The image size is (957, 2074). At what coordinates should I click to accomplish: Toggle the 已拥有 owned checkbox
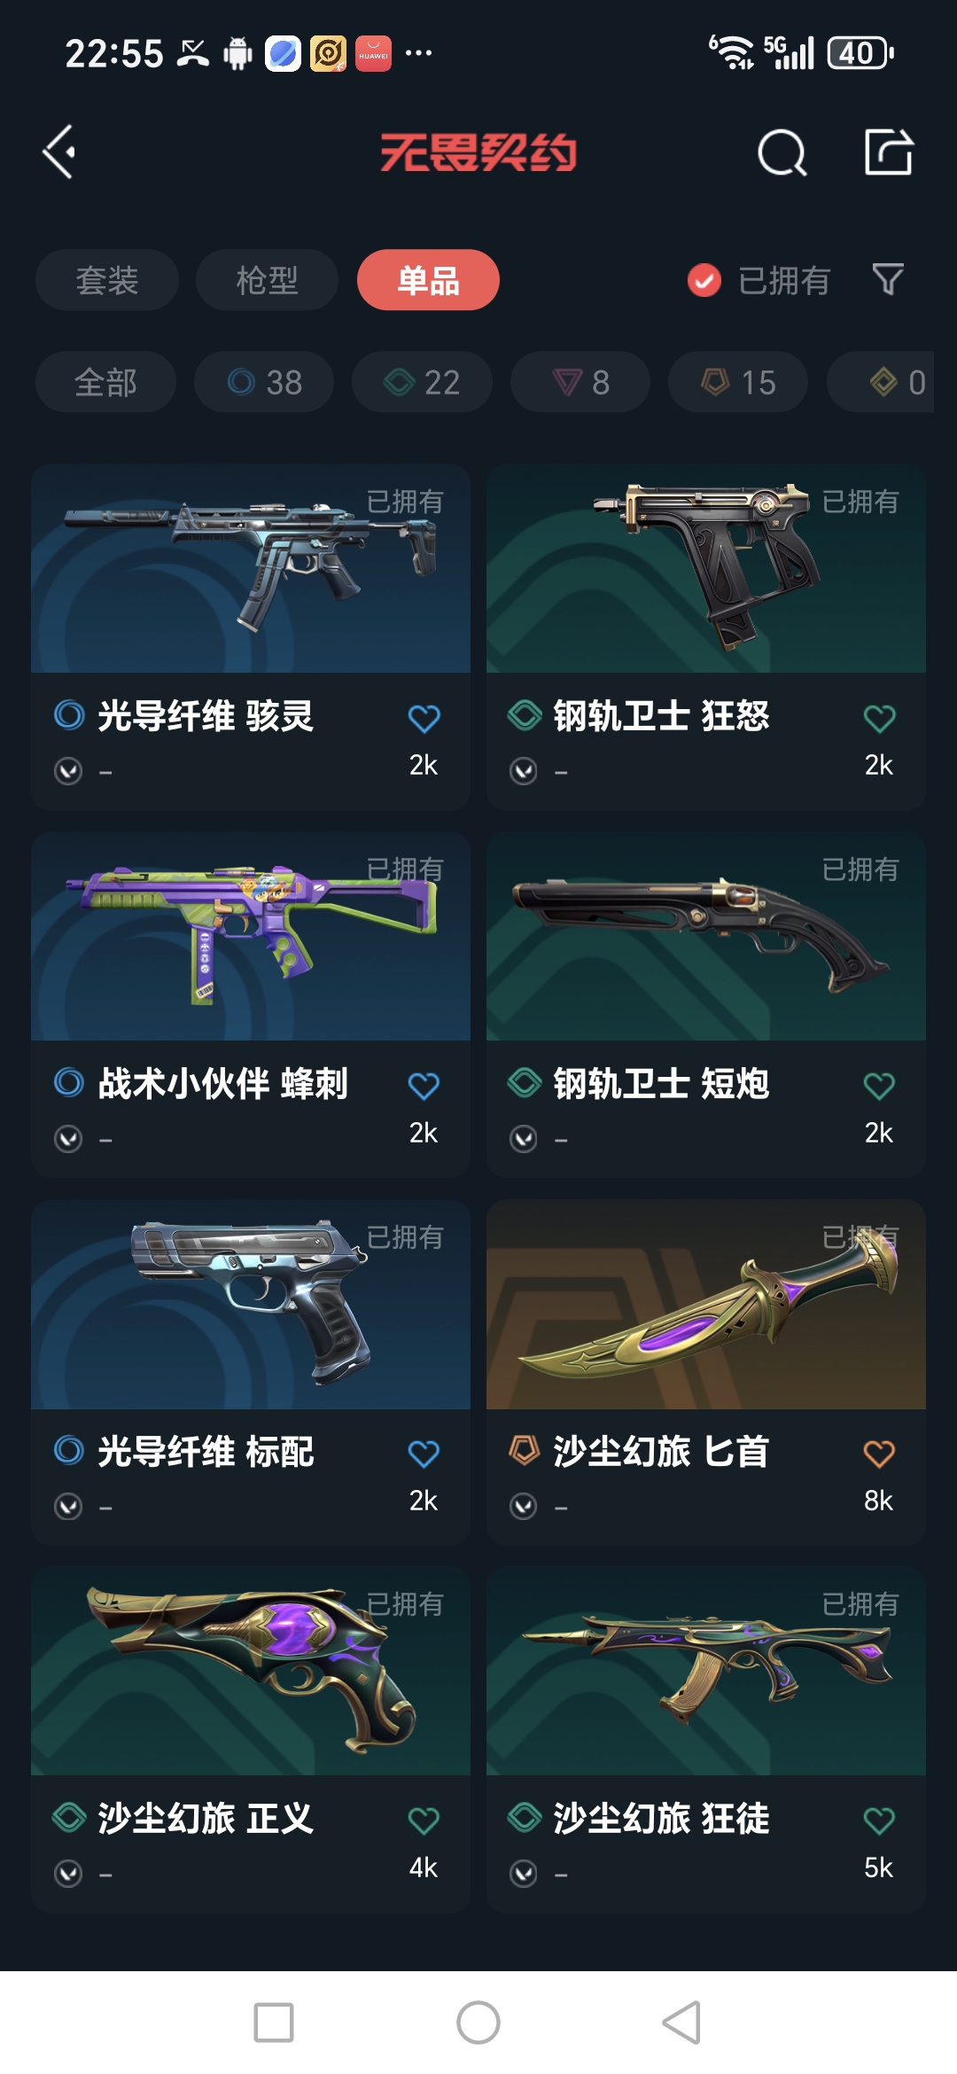tap(704, 281)
